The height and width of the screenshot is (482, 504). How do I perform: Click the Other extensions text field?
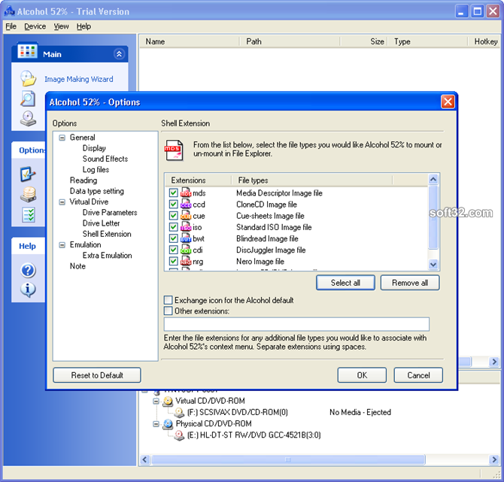[296, 324]
